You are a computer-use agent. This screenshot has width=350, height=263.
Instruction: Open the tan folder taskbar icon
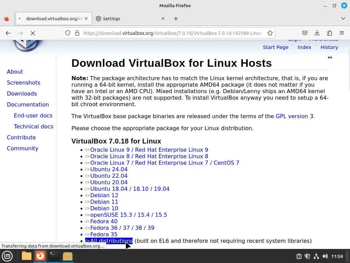point(67,256)
